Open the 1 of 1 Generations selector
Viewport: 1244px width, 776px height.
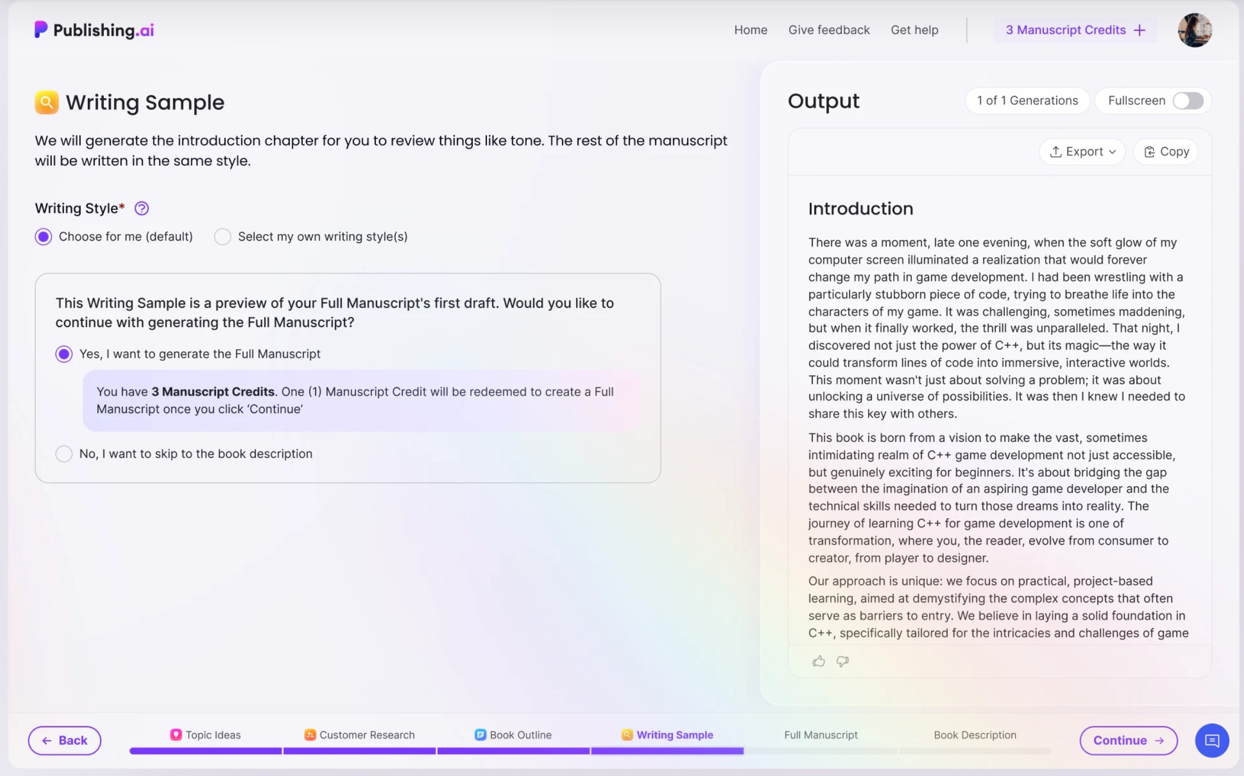(x=1027, y=100)
